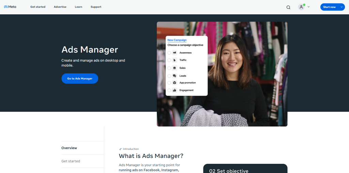Select the App promotion radio button
This screenshot has height=173, width=349.
pyautogui.click(x=169, y=83)
